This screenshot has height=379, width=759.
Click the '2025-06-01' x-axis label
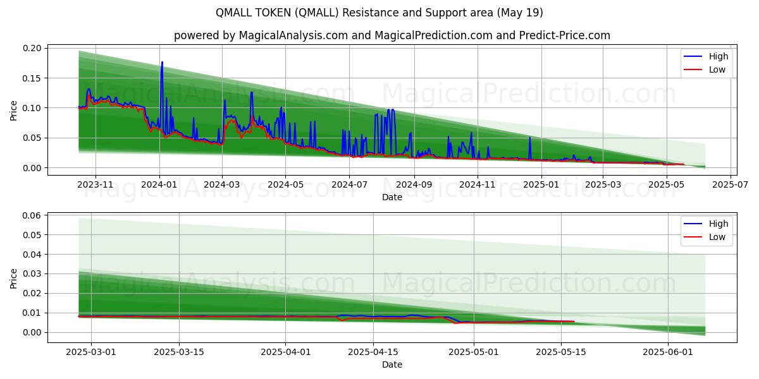point(668,352)
